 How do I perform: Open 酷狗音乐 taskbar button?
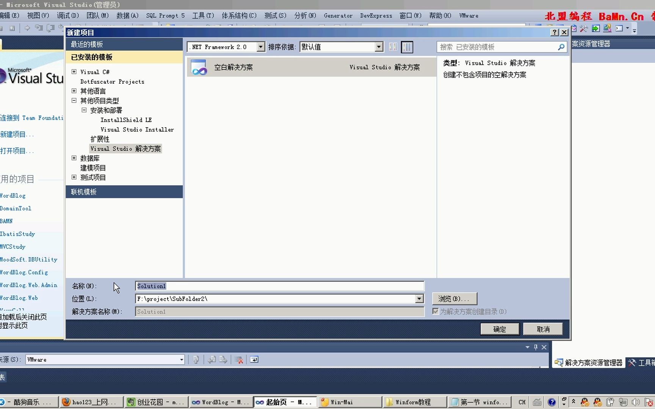pos(29,402)
